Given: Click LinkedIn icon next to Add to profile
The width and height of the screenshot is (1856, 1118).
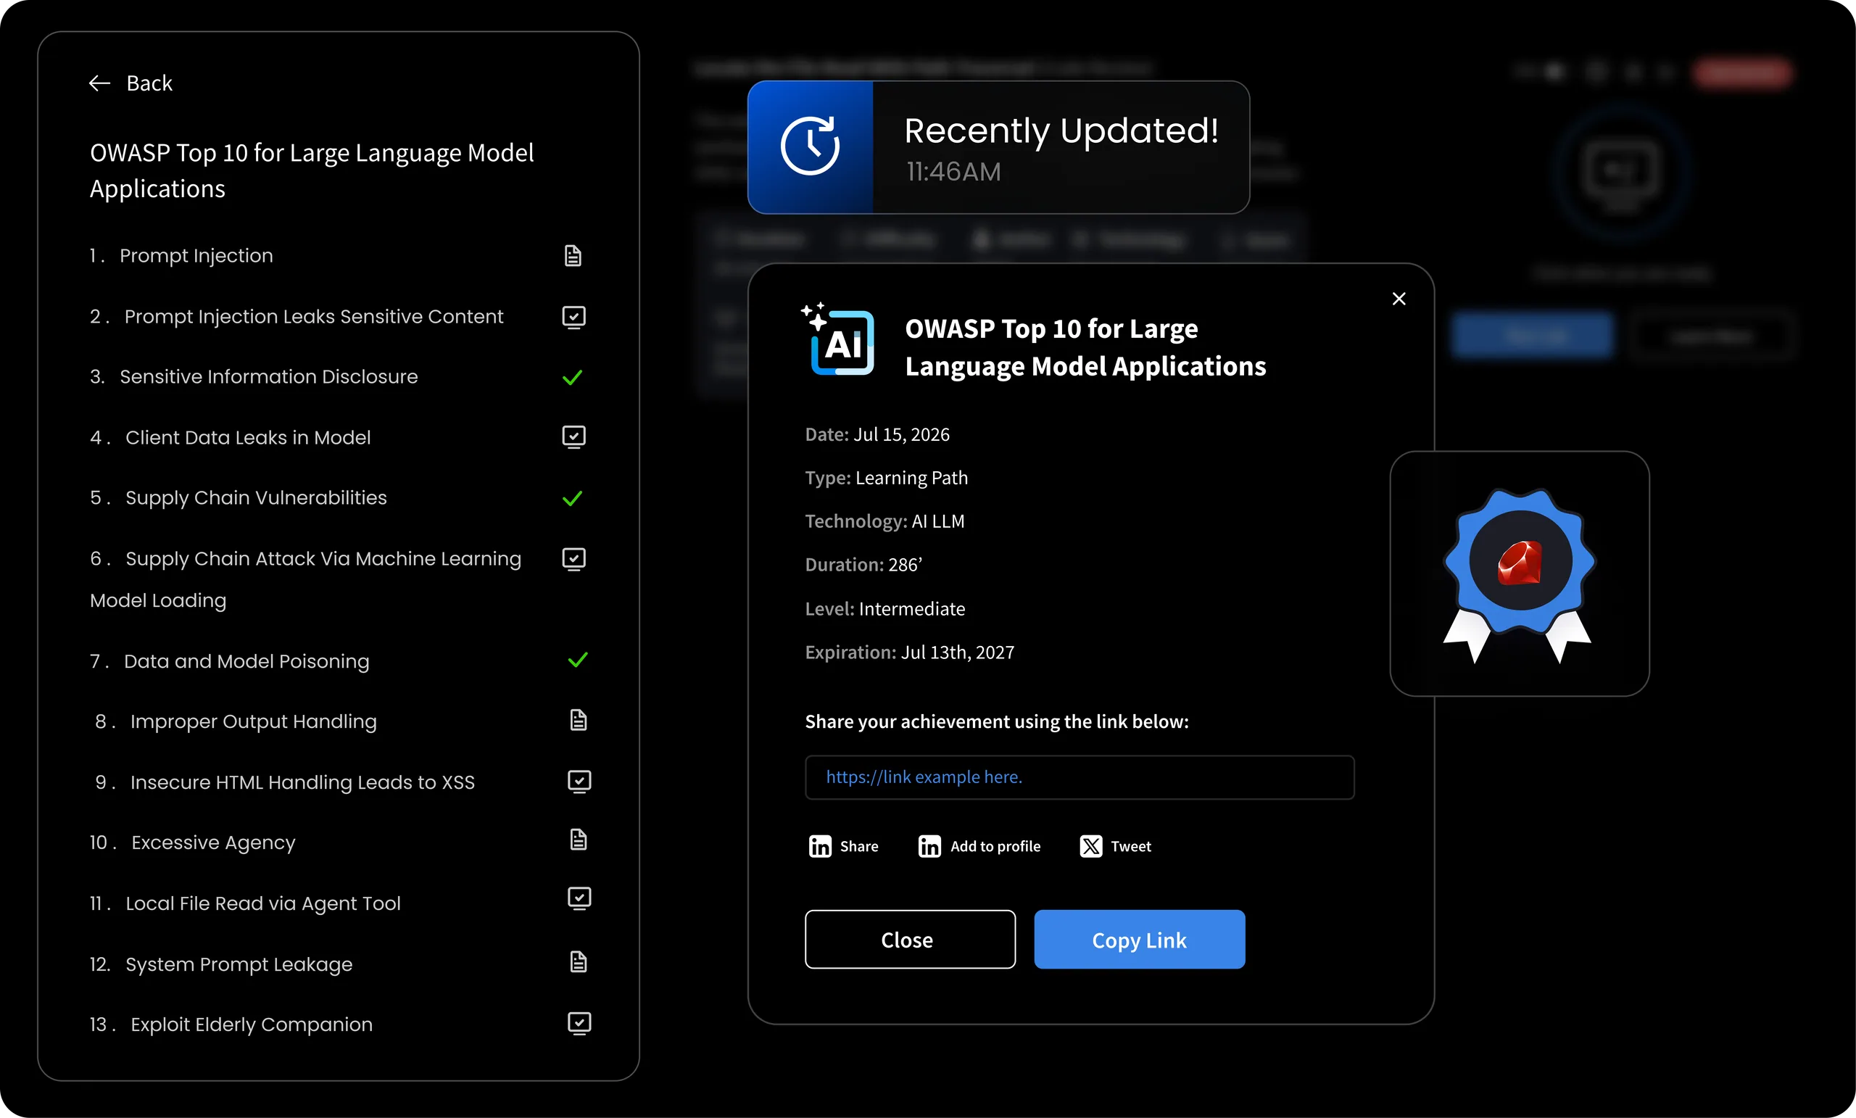Looking at the screenshot, I should [x=929, y=846].
